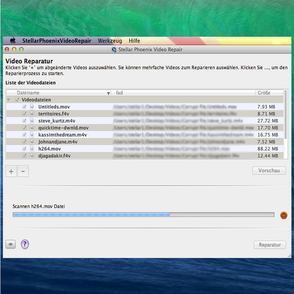
Task: Click the 7.52 MB size value
Action: point(266,142)
